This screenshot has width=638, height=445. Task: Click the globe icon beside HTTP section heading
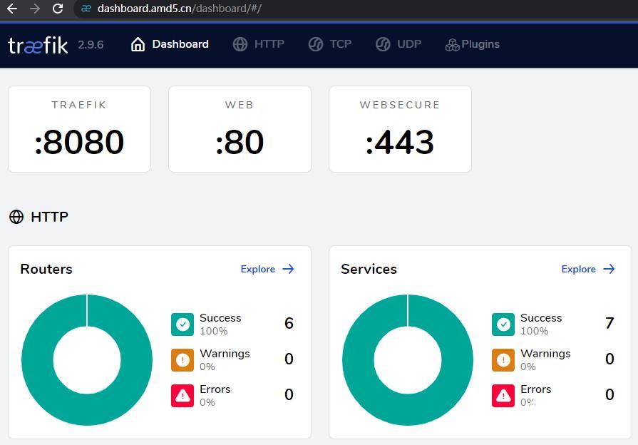(x=16, y=217)
